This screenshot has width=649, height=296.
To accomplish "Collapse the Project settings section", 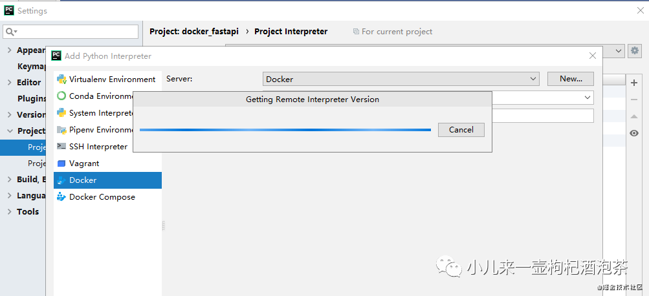I will point(9,131).
